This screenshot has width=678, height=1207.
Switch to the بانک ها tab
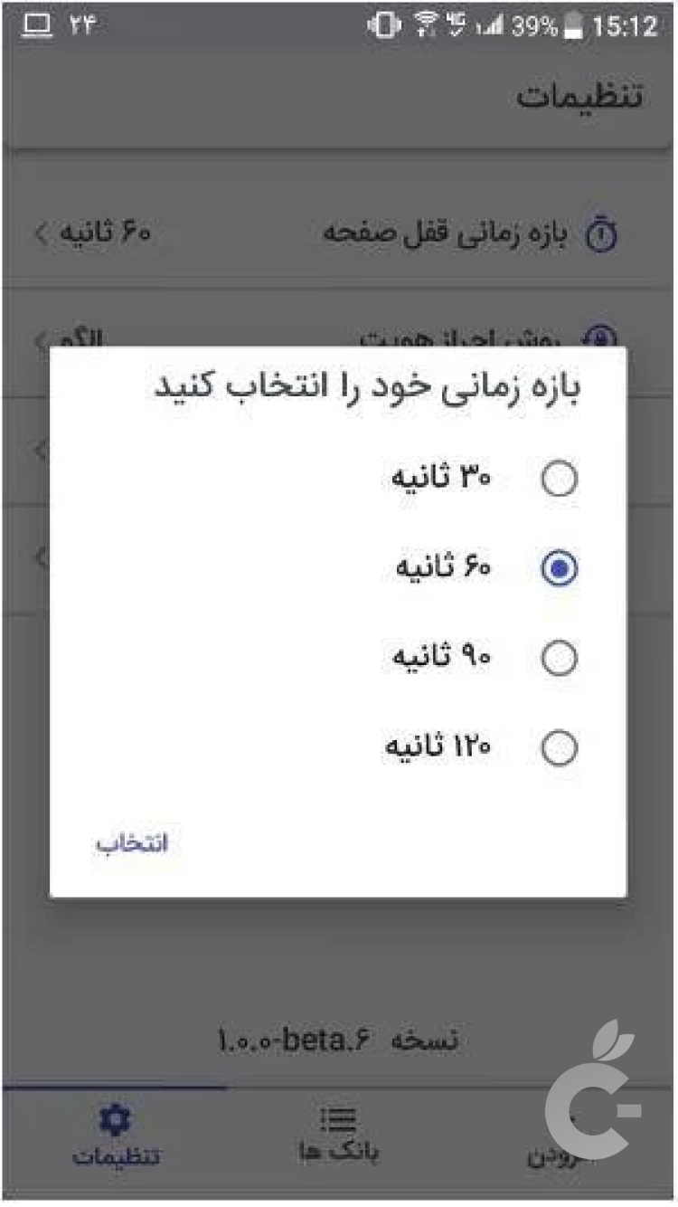338,1142
